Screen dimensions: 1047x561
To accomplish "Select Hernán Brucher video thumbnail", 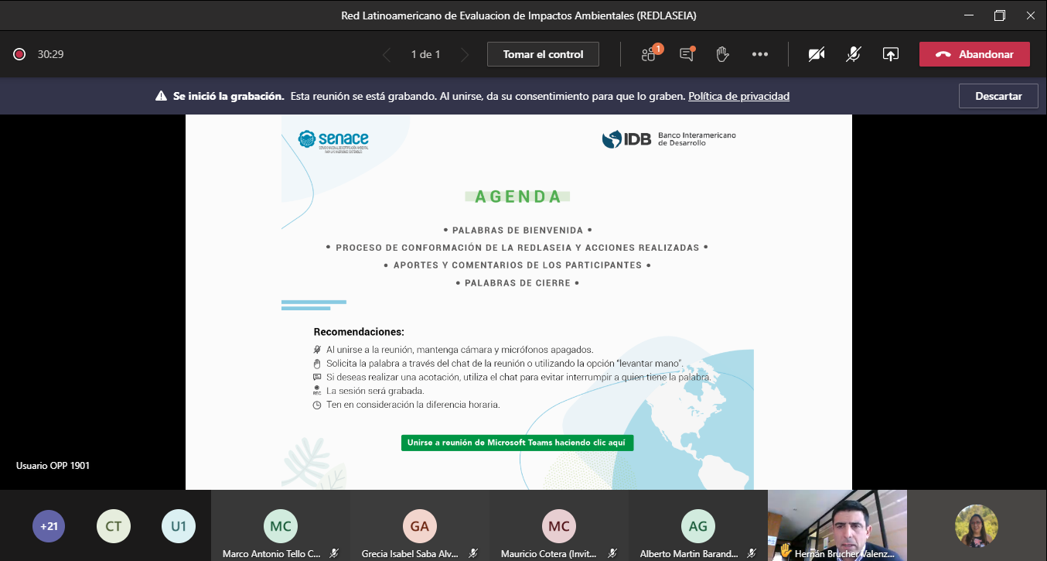I will (837, 525).
